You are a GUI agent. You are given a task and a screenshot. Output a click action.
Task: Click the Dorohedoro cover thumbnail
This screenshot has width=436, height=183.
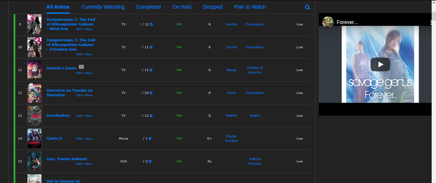click(x=34, y=116)
